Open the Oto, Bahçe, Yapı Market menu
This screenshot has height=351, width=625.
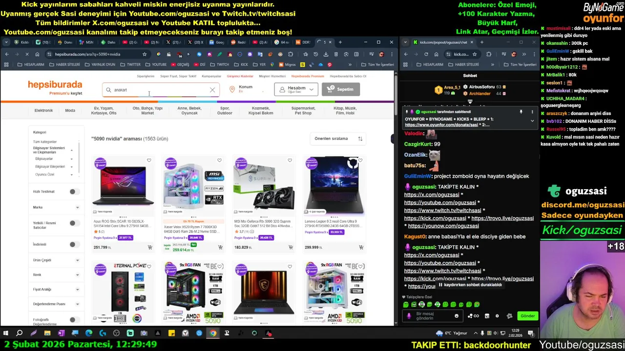point(147,111)
